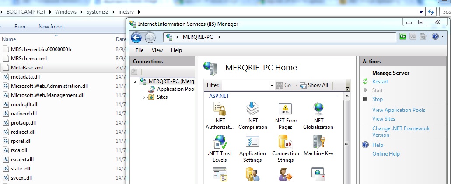451x184 pixels.
Task: Click the Online Help link
Action: 386,154
